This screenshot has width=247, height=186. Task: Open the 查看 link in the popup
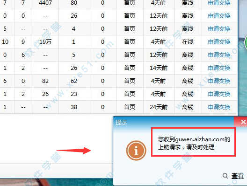pos(237,176)
